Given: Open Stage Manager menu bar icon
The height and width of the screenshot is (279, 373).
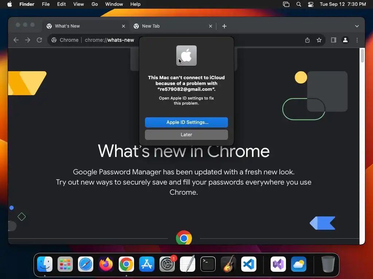Looking at the screenshot, I should pyautogui.click(x=286, y=4).
